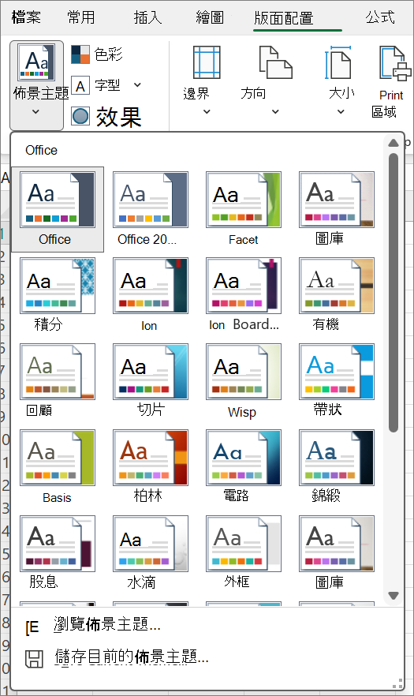Expand the 字型 dropdown arrow
The width and height of the screenshot is (414, 696).
pos(137,84)
